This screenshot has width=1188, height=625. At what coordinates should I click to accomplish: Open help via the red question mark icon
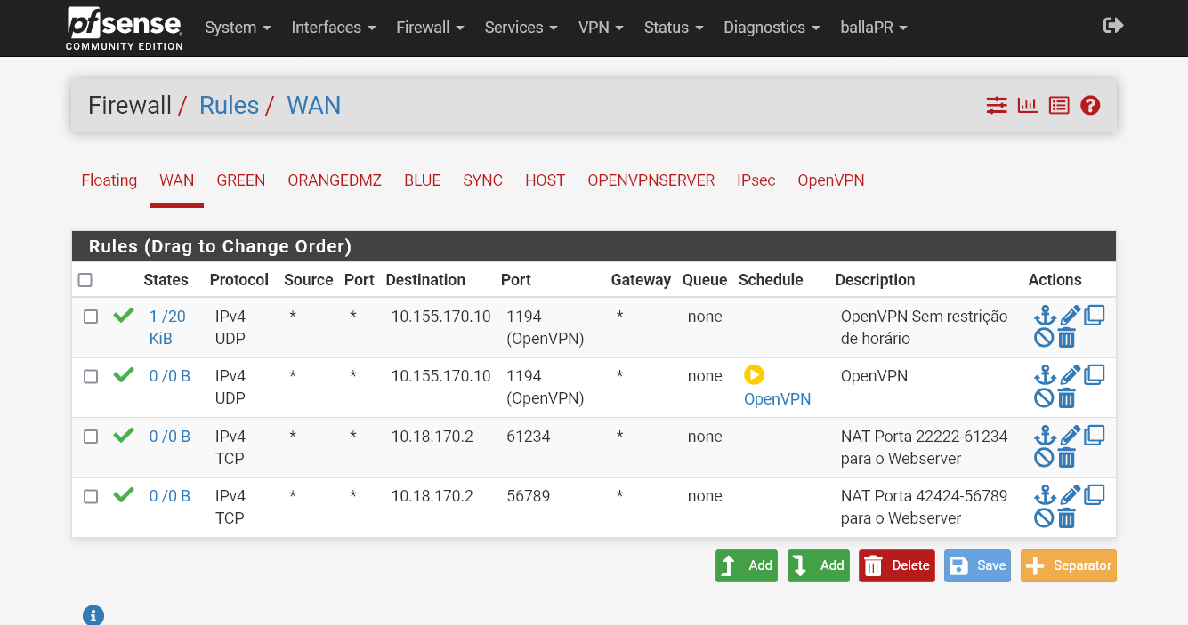pos(1090,105)
